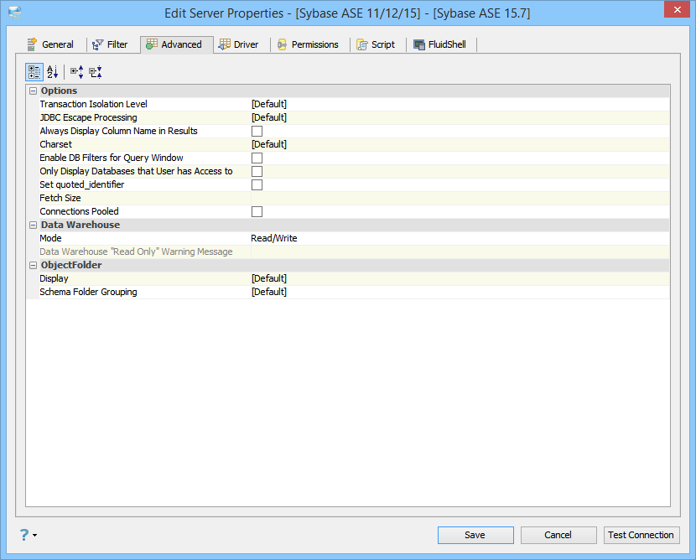Click the Data Warehouse category header text

pyautogui.click(x=81, y=225)
